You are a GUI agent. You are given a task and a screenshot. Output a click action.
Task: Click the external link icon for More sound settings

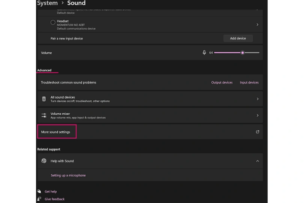coord(257,132)
